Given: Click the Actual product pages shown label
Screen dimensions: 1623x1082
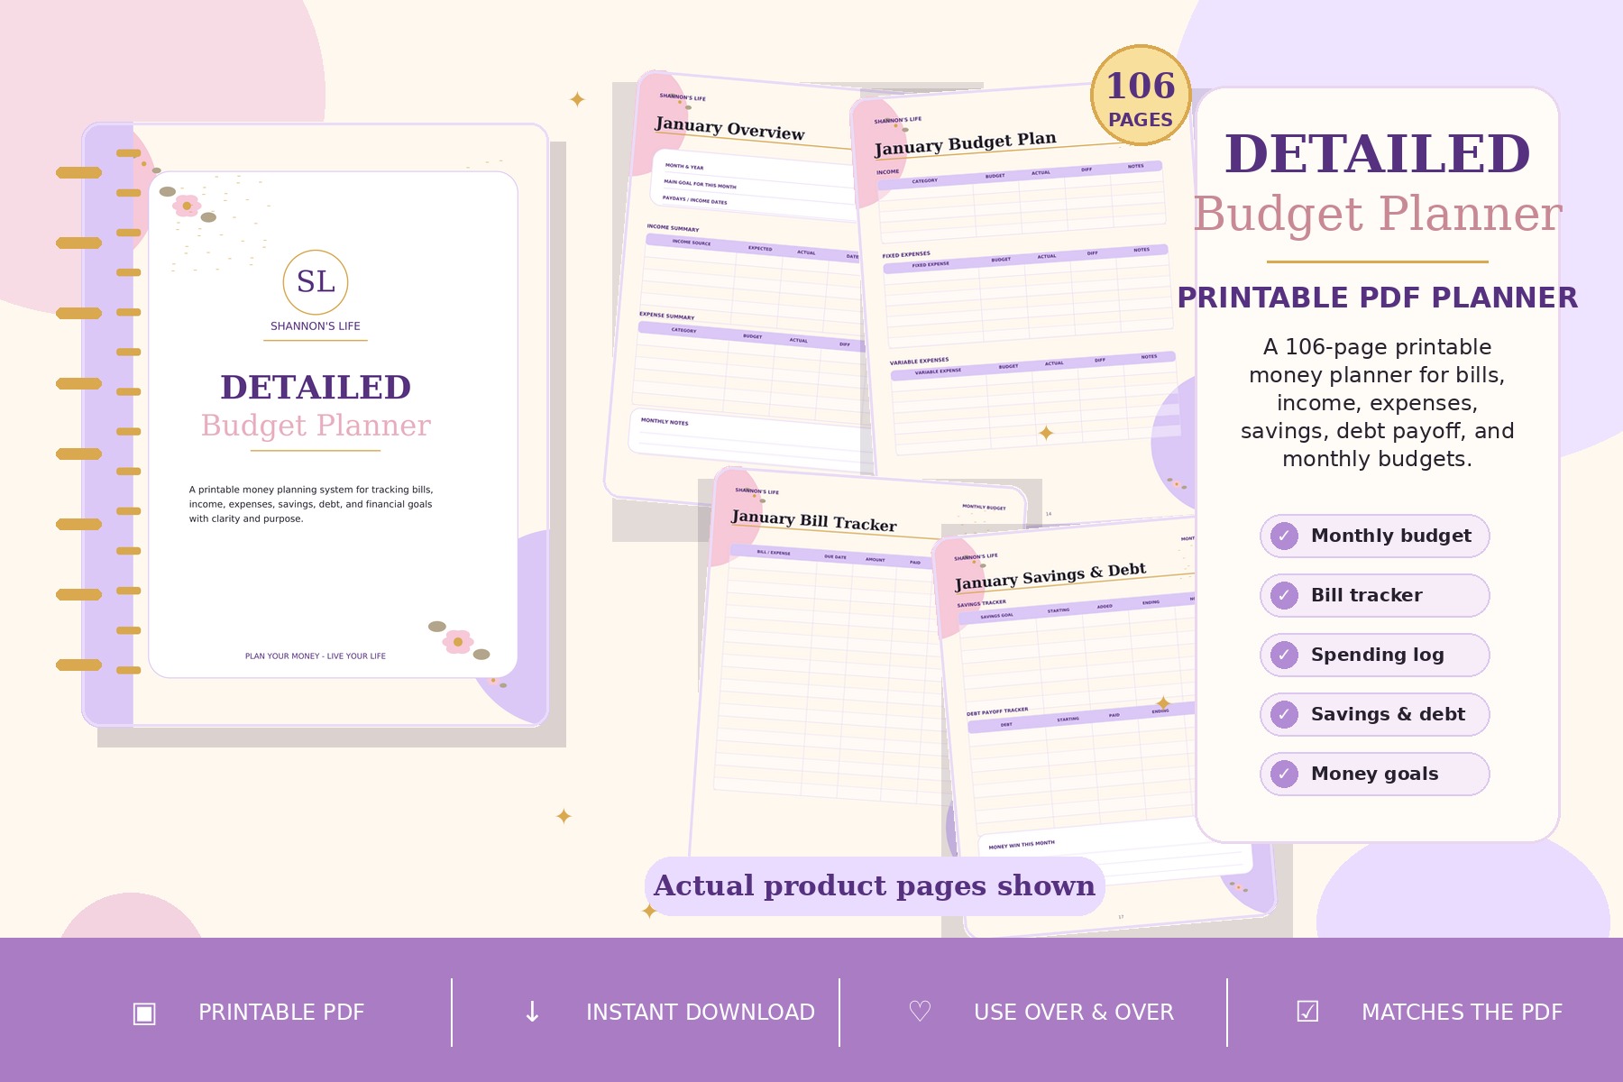Looking at the screenshot, I should click(875, 886).
